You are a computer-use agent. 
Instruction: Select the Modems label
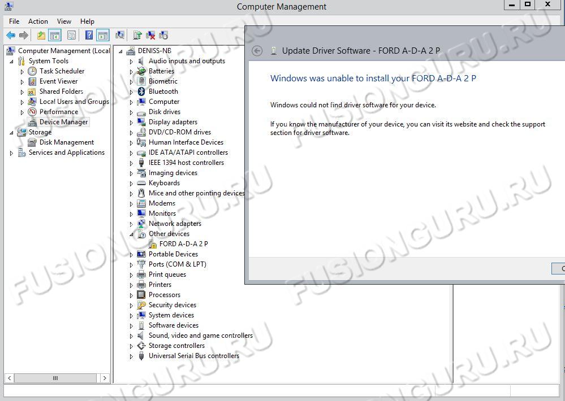(162, 203)
